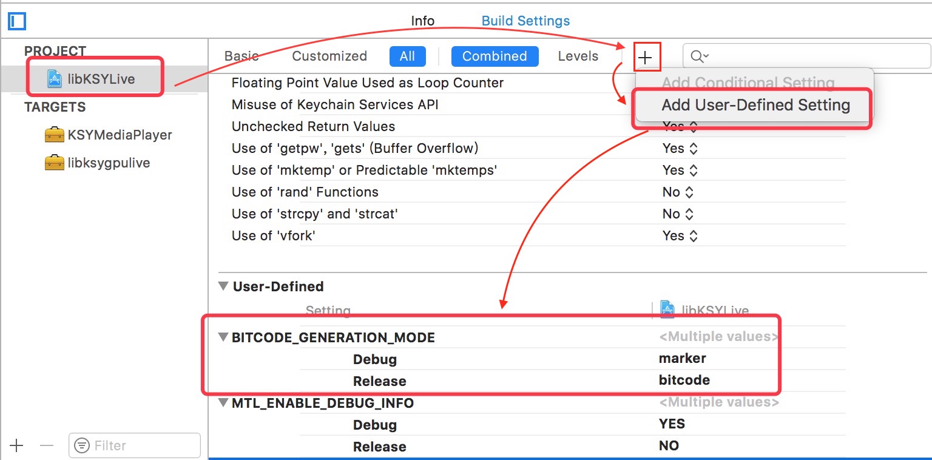The image size is (932, 460).
Task: Collapse MTL_ENABLE_DEBUG_INFO disclosure triangle
Action: 223,403
